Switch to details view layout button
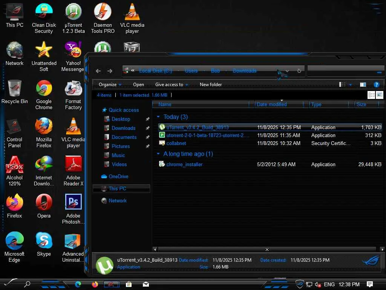Image resolution: width=386 pixels, height=290 pixels. pos(371,95)
